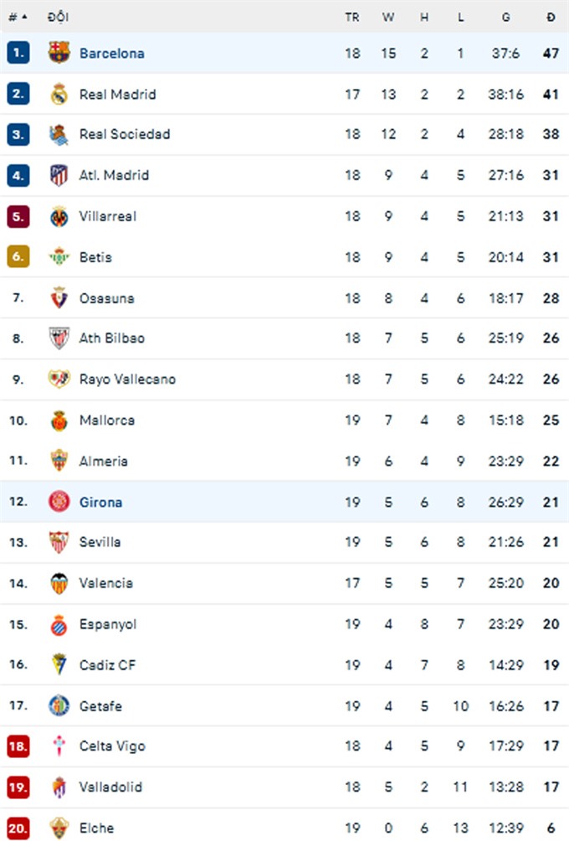This screenshot has height=841, width=569.
Task: Click the Đ points column header
Action: (551, 17)
